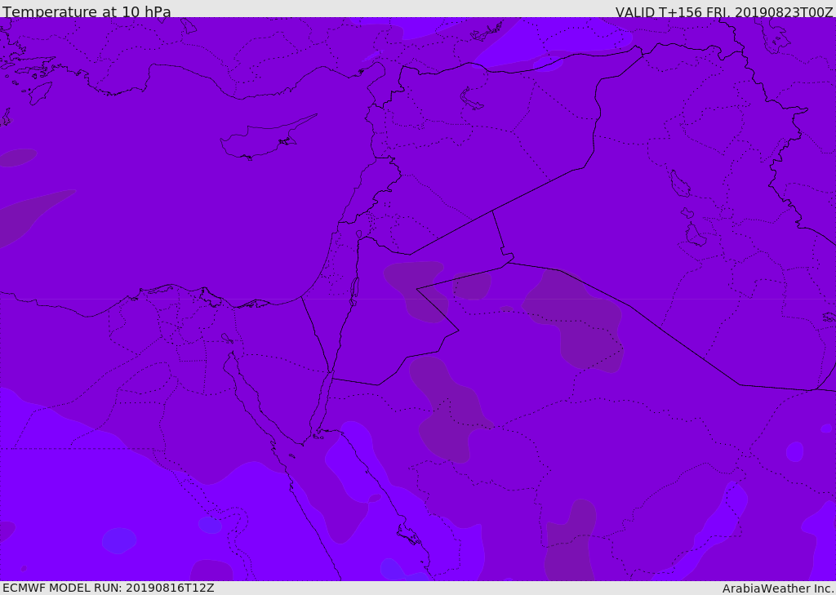This screenshot has height=595, width=836.
Task: Click the Sea of Galilee outline
Action: pos(359,234)
